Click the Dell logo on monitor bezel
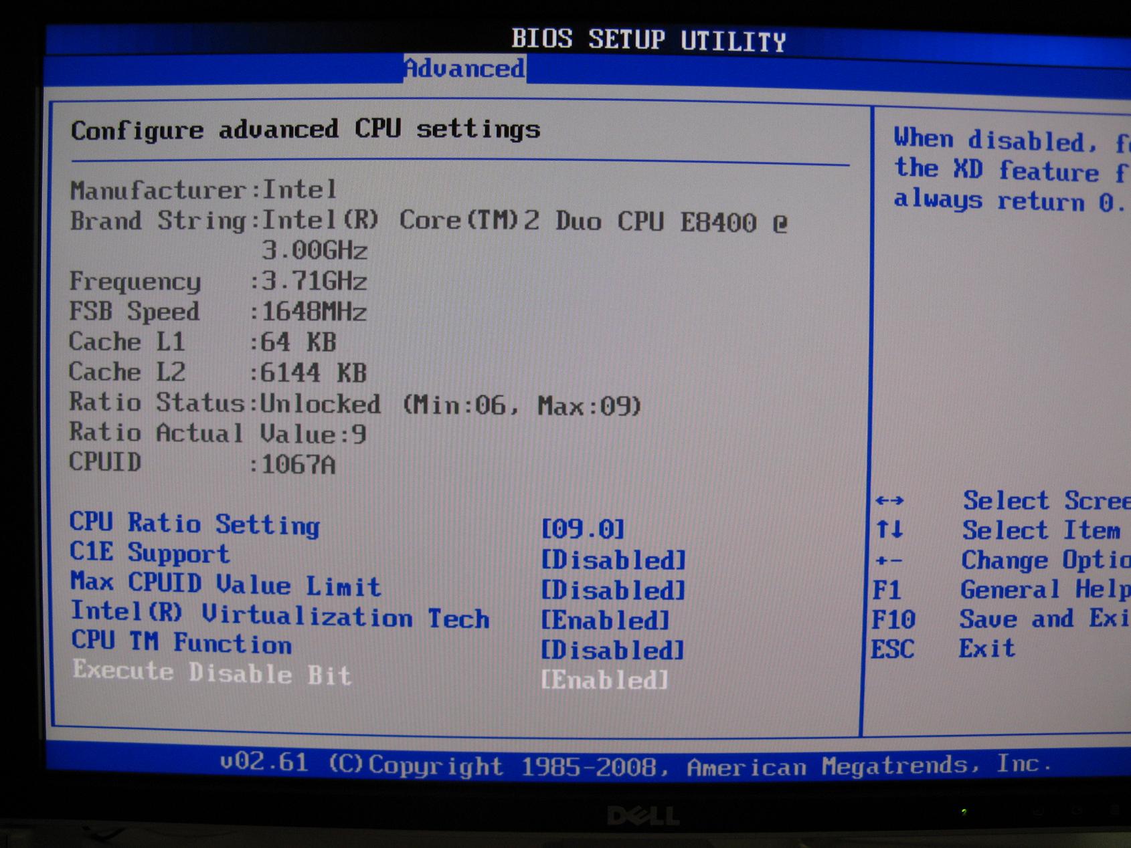 click(x=643, y=816)
